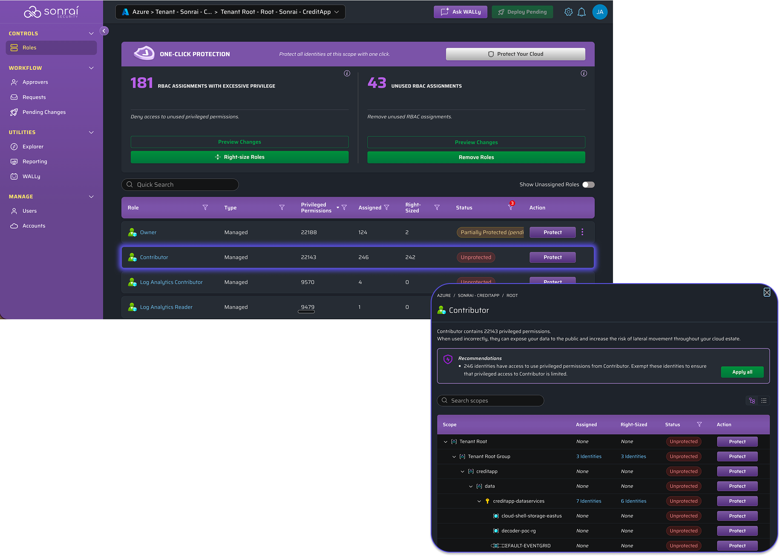
Task: Open JA user avatar menu
Action: click(x=600, y=12)
